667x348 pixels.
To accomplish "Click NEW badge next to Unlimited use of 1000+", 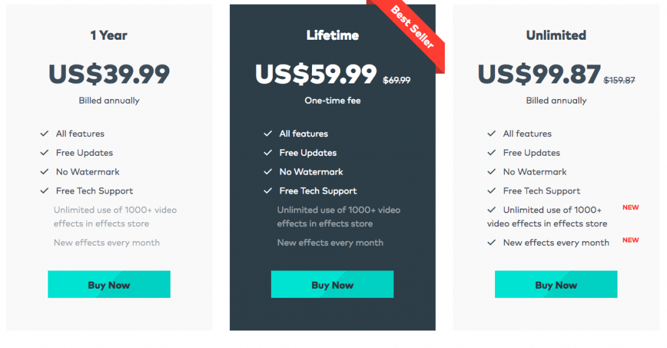I will 631,207.
